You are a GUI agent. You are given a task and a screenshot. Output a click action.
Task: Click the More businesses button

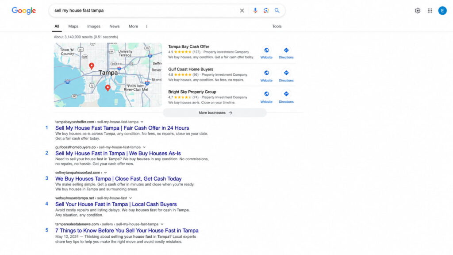215,113
